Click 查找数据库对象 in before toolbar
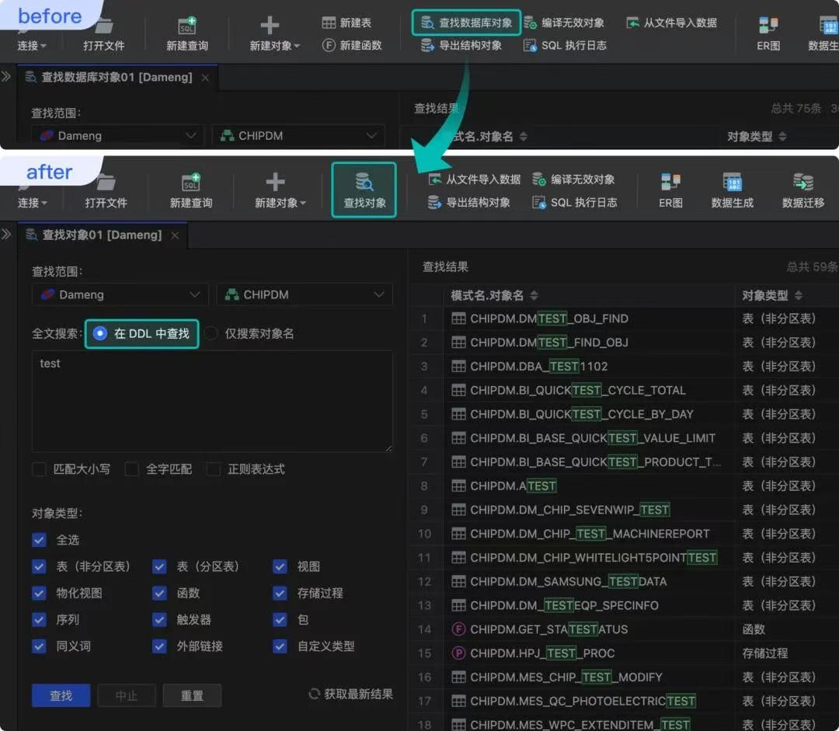Image resolution: width=839 pixels, height=731 pixels. coord(466,23)
